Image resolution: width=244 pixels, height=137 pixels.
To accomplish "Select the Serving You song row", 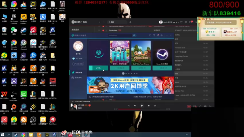I will click(194, 91).
